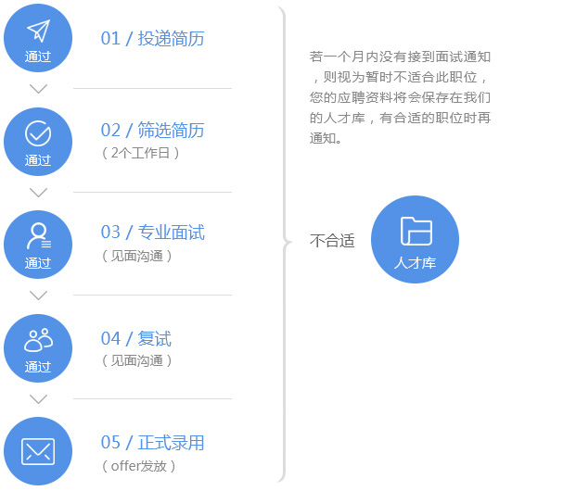Select the person icon for professional interview

point(38,235)
